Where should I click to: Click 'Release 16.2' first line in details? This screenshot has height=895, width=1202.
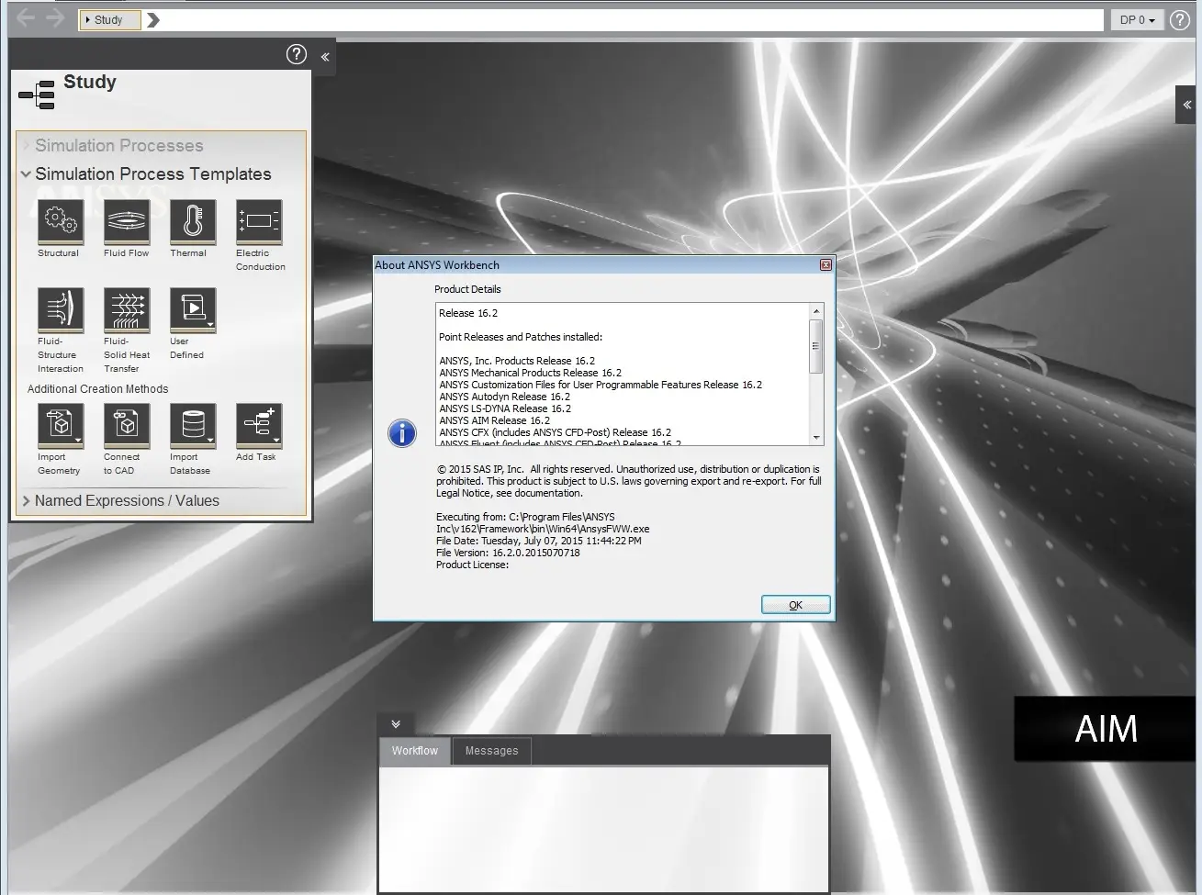click(468, 313)
